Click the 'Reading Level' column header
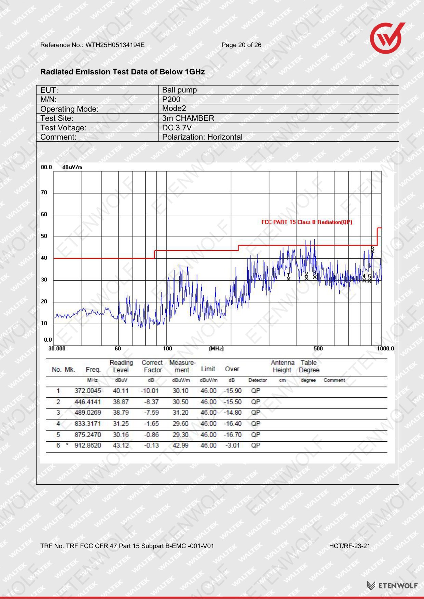Viewport: 424px width, 599px height. tap(121, 366)
